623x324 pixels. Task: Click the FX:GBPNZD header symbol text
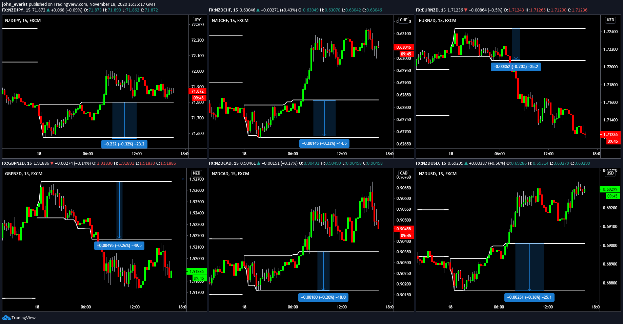pyautogui.click(x=14, y=163)
